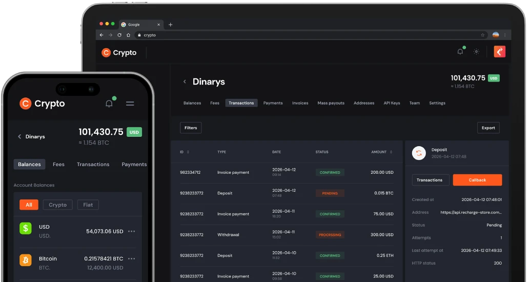Click the 0.25 ETH amount cell
The height and width of the screenshot is (282, 529).
tap(385, 256)
